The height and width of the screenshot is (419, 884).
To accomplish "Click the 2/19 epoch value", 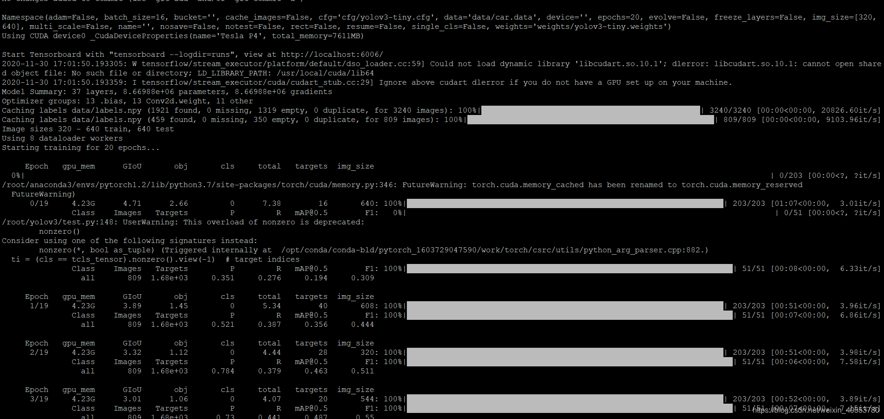I will (39, 352).
